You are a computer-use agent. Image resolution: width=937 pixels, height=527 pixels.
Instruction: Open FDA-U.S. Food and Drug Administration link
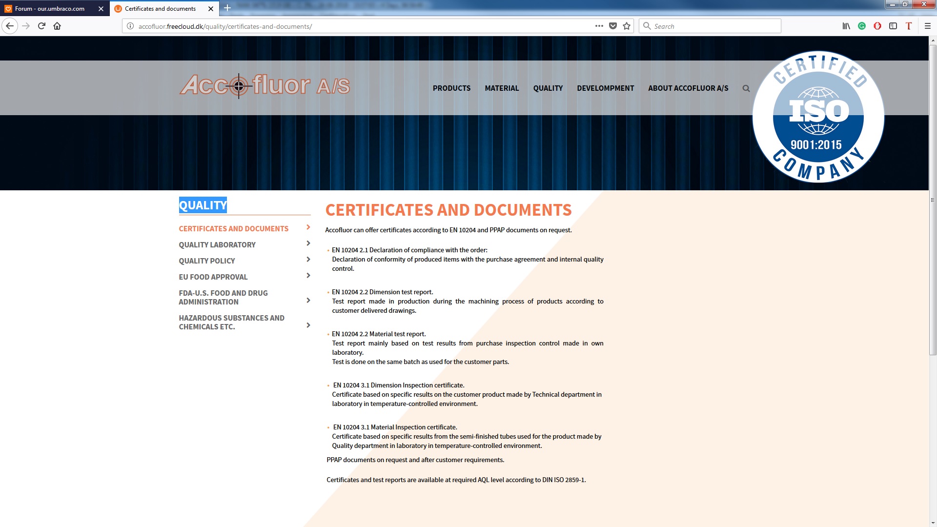pyautogui.click(x=224, y=297)
